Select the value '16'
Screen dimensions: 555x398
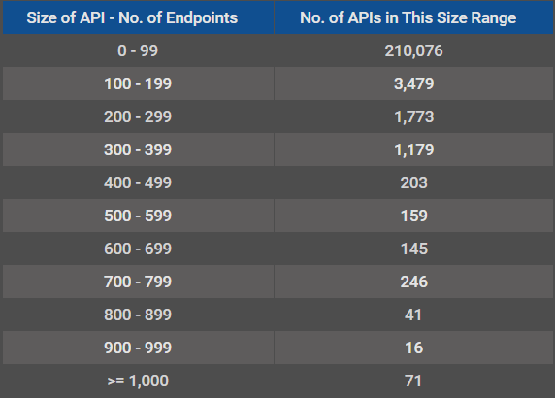tap(413, 348)
